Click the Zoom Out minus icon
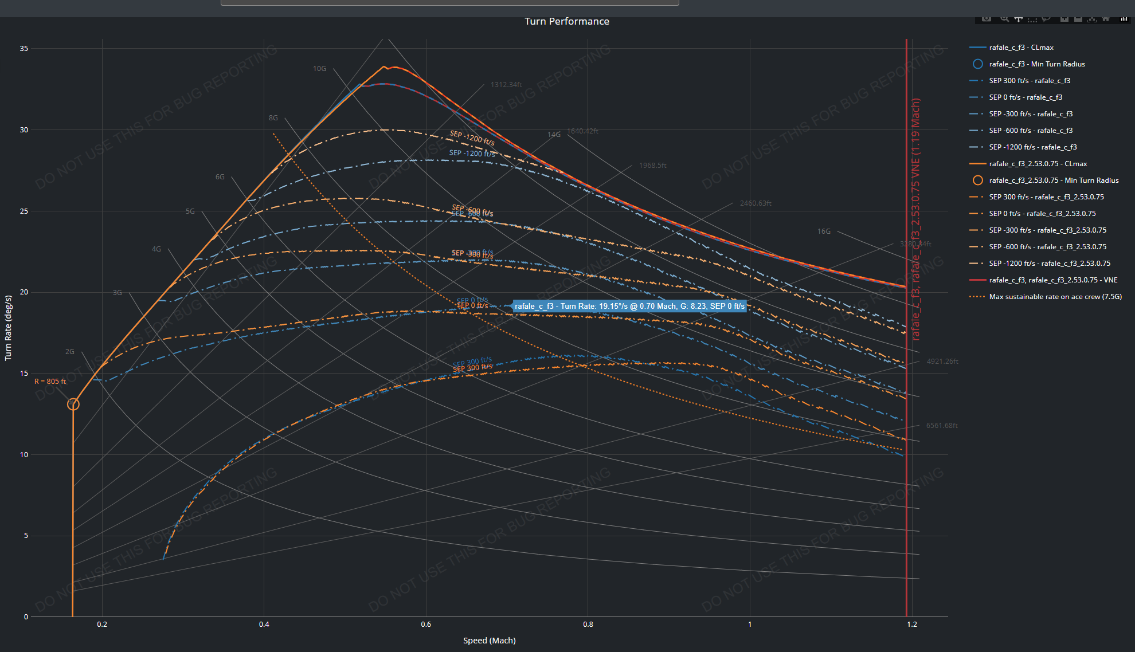The height and width of the screenshot is (652, 1135). click(1078, 19)
